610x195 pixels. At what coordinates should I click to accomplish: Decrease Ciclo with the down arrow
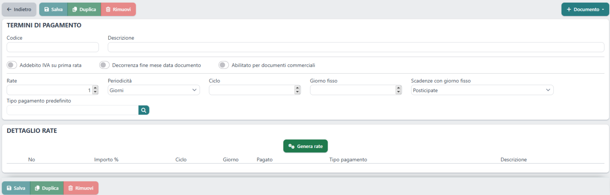click(x=298, y=92)
